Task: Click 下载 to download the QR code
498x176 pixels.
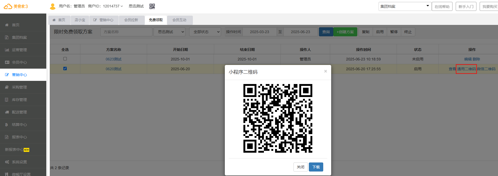Action: coord(316,167)
